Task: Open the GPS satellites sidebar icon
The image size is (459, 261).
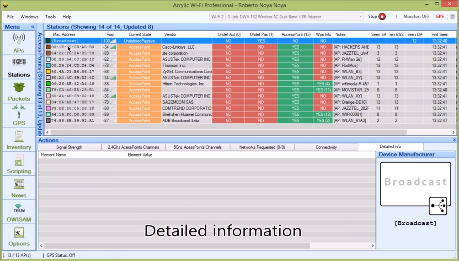Action: click(x=19, y=111)
